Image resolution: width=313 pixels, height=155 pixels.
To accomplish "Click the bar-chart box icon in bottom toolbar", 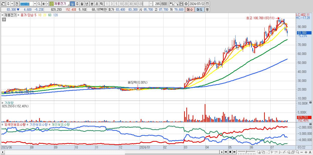I will (x=289, y=152).
